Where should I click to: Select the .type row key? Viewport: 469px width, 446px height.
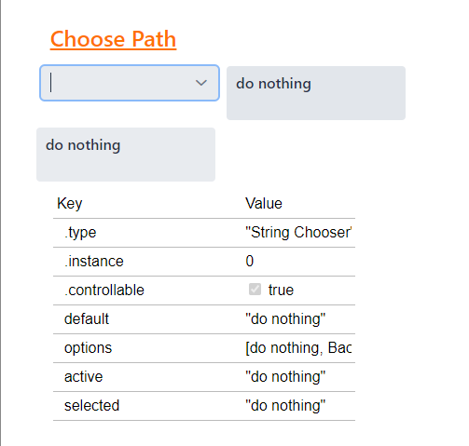(80, 233)
